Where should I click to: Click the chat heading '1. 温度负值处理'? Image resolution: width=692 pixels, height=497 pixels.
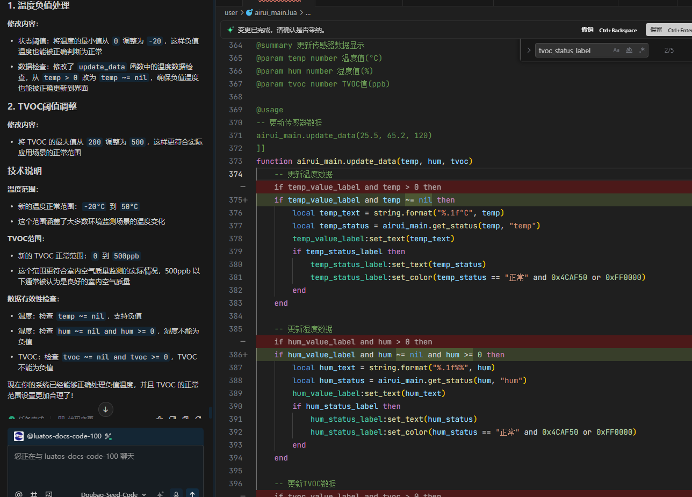[x=38, y=6]
